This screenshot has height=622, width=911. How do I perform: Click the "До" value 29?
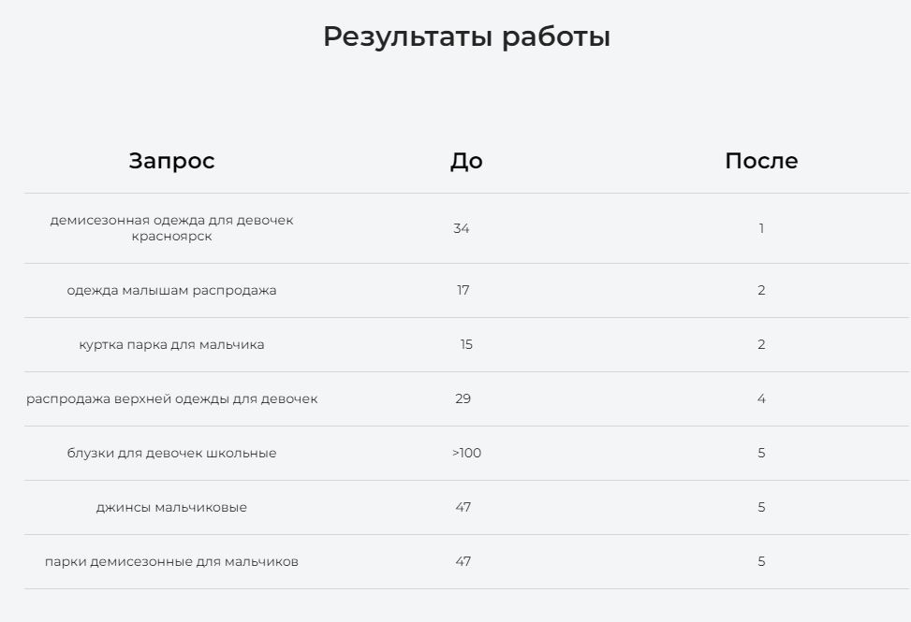463,398
